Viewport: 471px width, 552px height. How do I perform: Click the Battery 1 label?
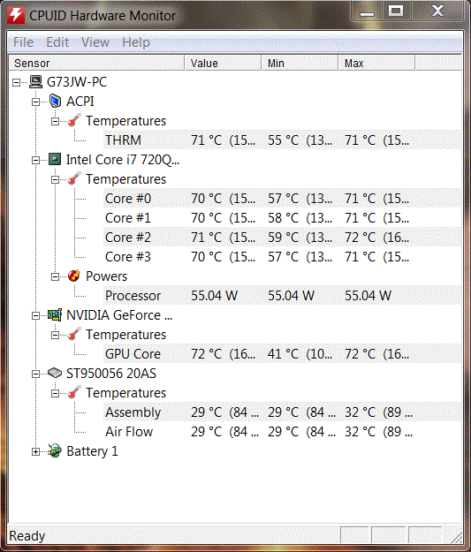(x=92, y=451)
